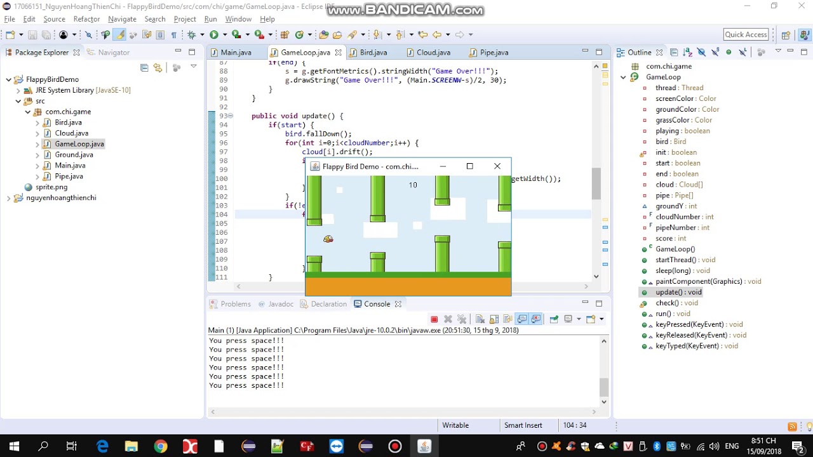Switch to the Bird.java editor tab

point(373,53)
